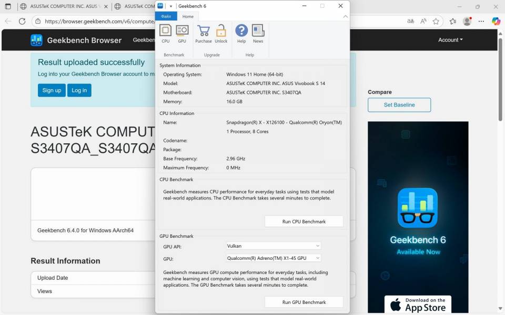Screen dimensions: 505x315
Task: Open the Copilot icon in Edge
Action: click(496, 22)
